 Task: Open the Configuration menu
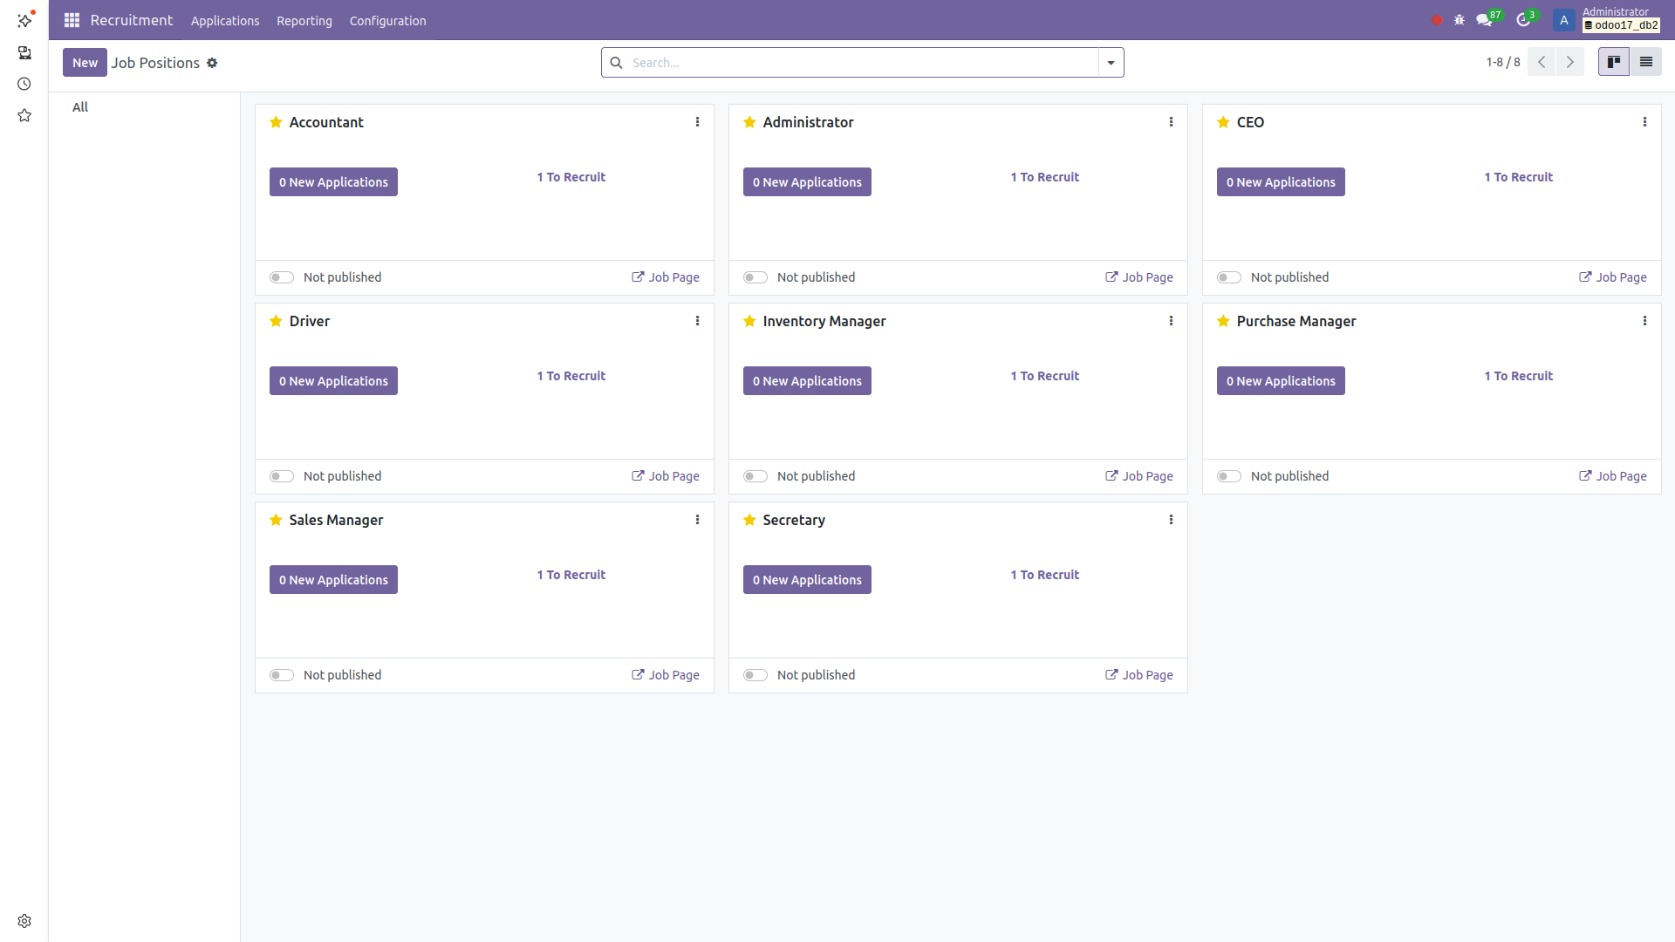(x=387, y=20)
